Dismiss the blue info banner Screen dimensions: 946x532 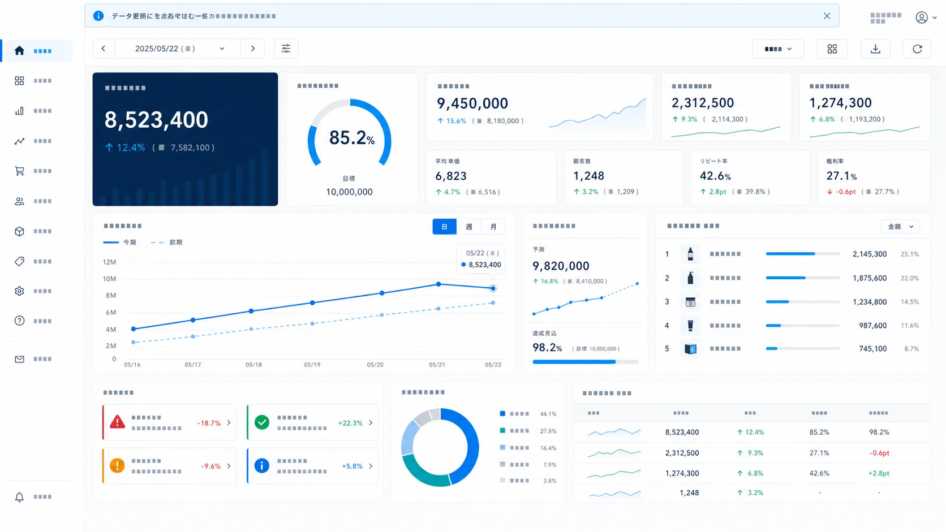click(827, 16)
